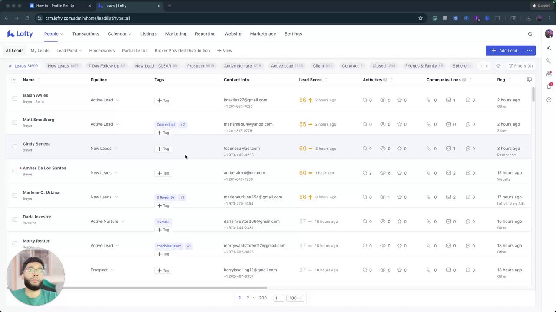This screenshot has height=312, width=556.
Task: Click the Lofty logo
Action: click(x=20, y=34)
